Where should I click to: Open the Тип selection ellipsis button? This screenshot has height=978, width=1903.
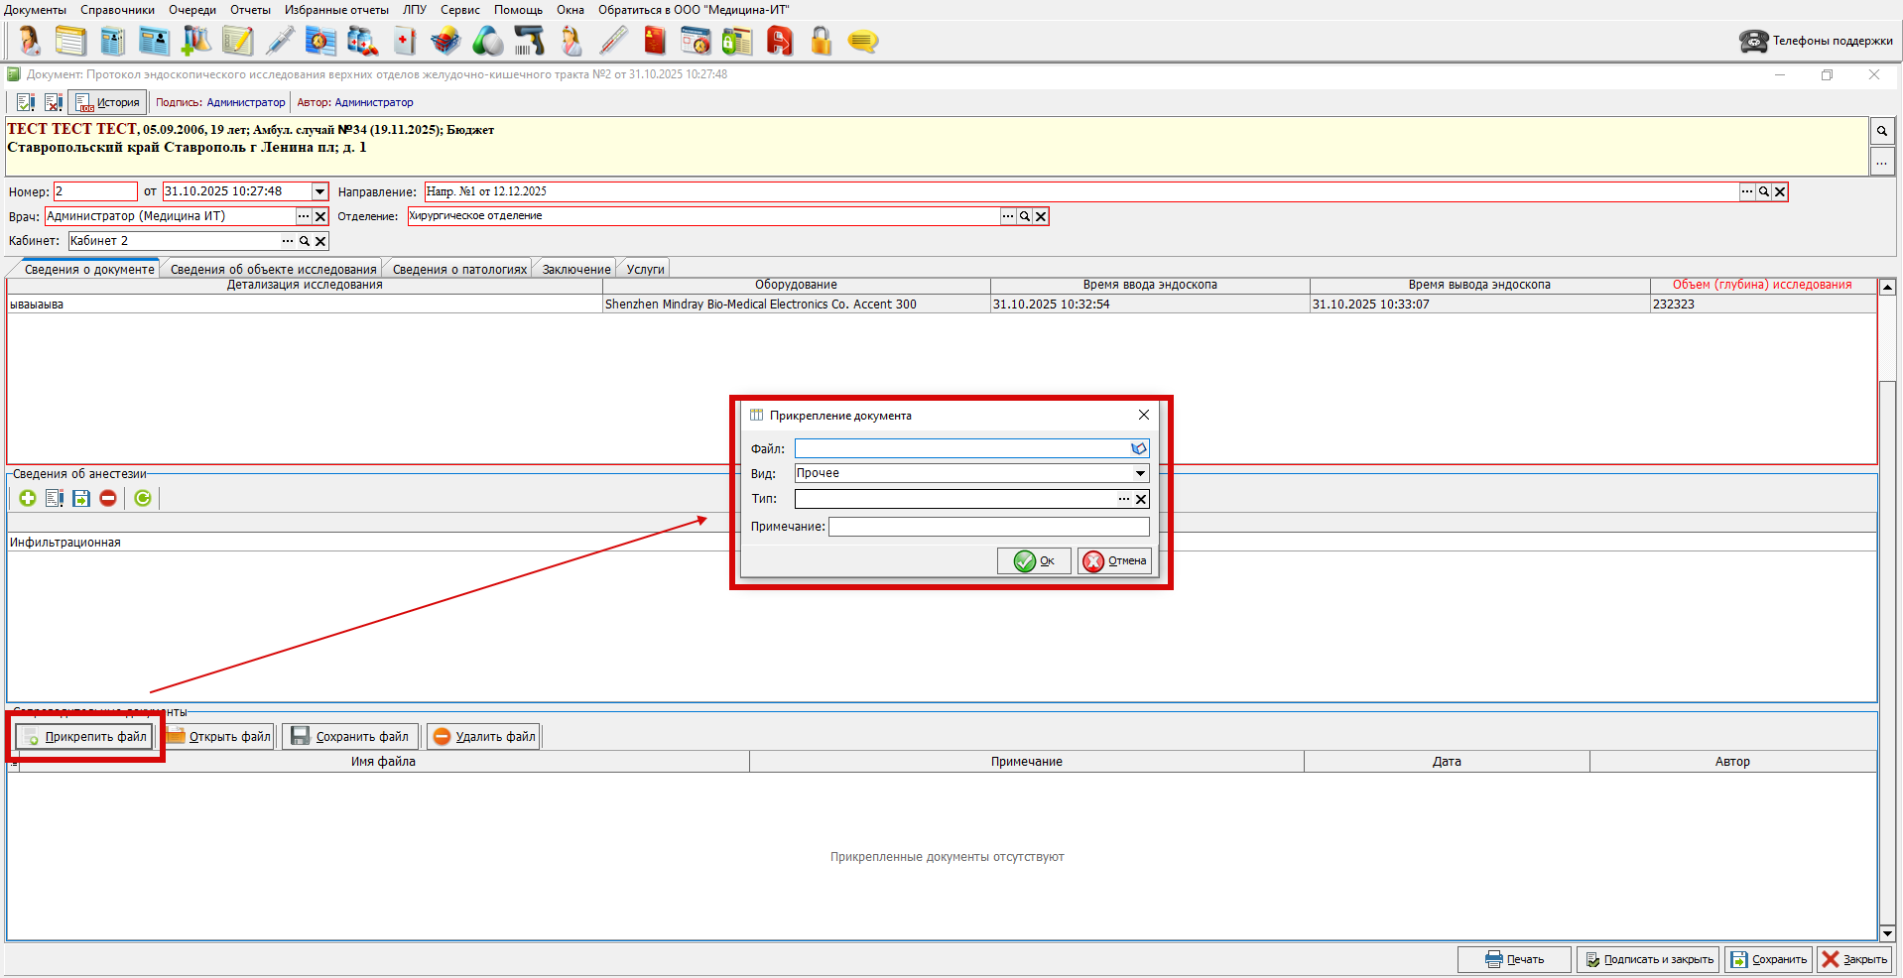[x=1123, y=499]
